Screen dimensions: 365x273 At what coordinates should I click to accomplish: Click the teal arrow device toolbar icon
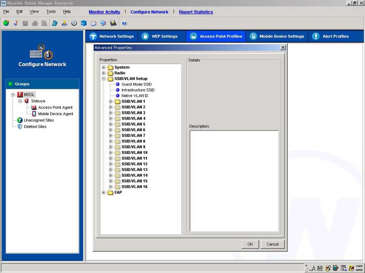[x=55, y=23]
